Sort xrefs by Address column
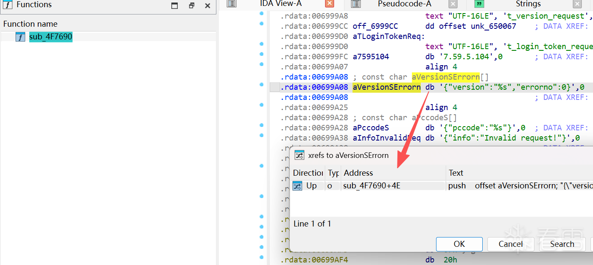The height and width of the screenshot is (265, 593). click(x=394, y=173)
